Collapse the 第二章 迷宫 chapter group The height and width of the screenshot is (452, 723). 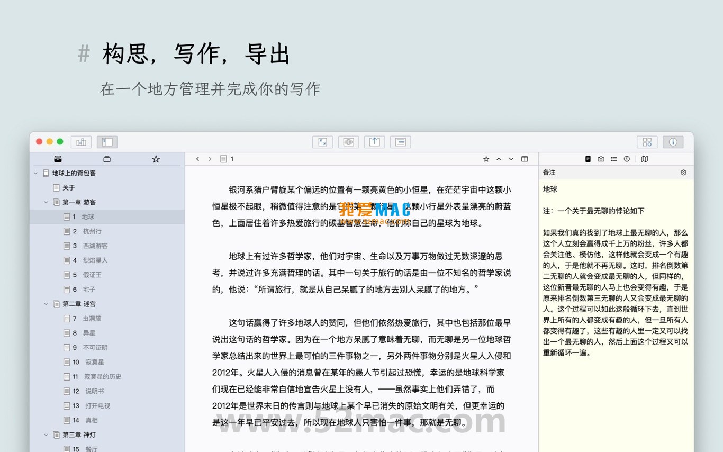[46, 304]
